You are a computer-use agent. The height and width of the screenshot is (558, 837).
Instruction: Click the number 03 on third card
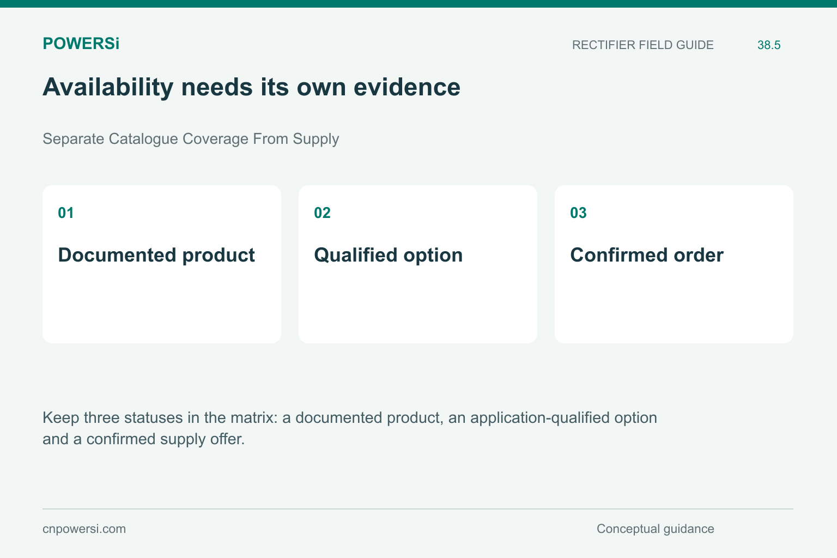578,213
